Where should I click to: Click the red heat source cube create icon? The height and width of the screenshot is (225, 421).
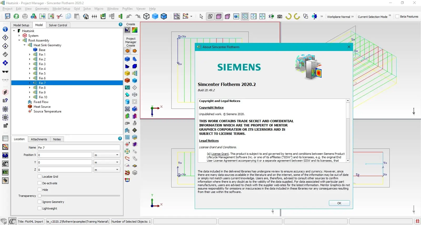(x=127, y=80)
